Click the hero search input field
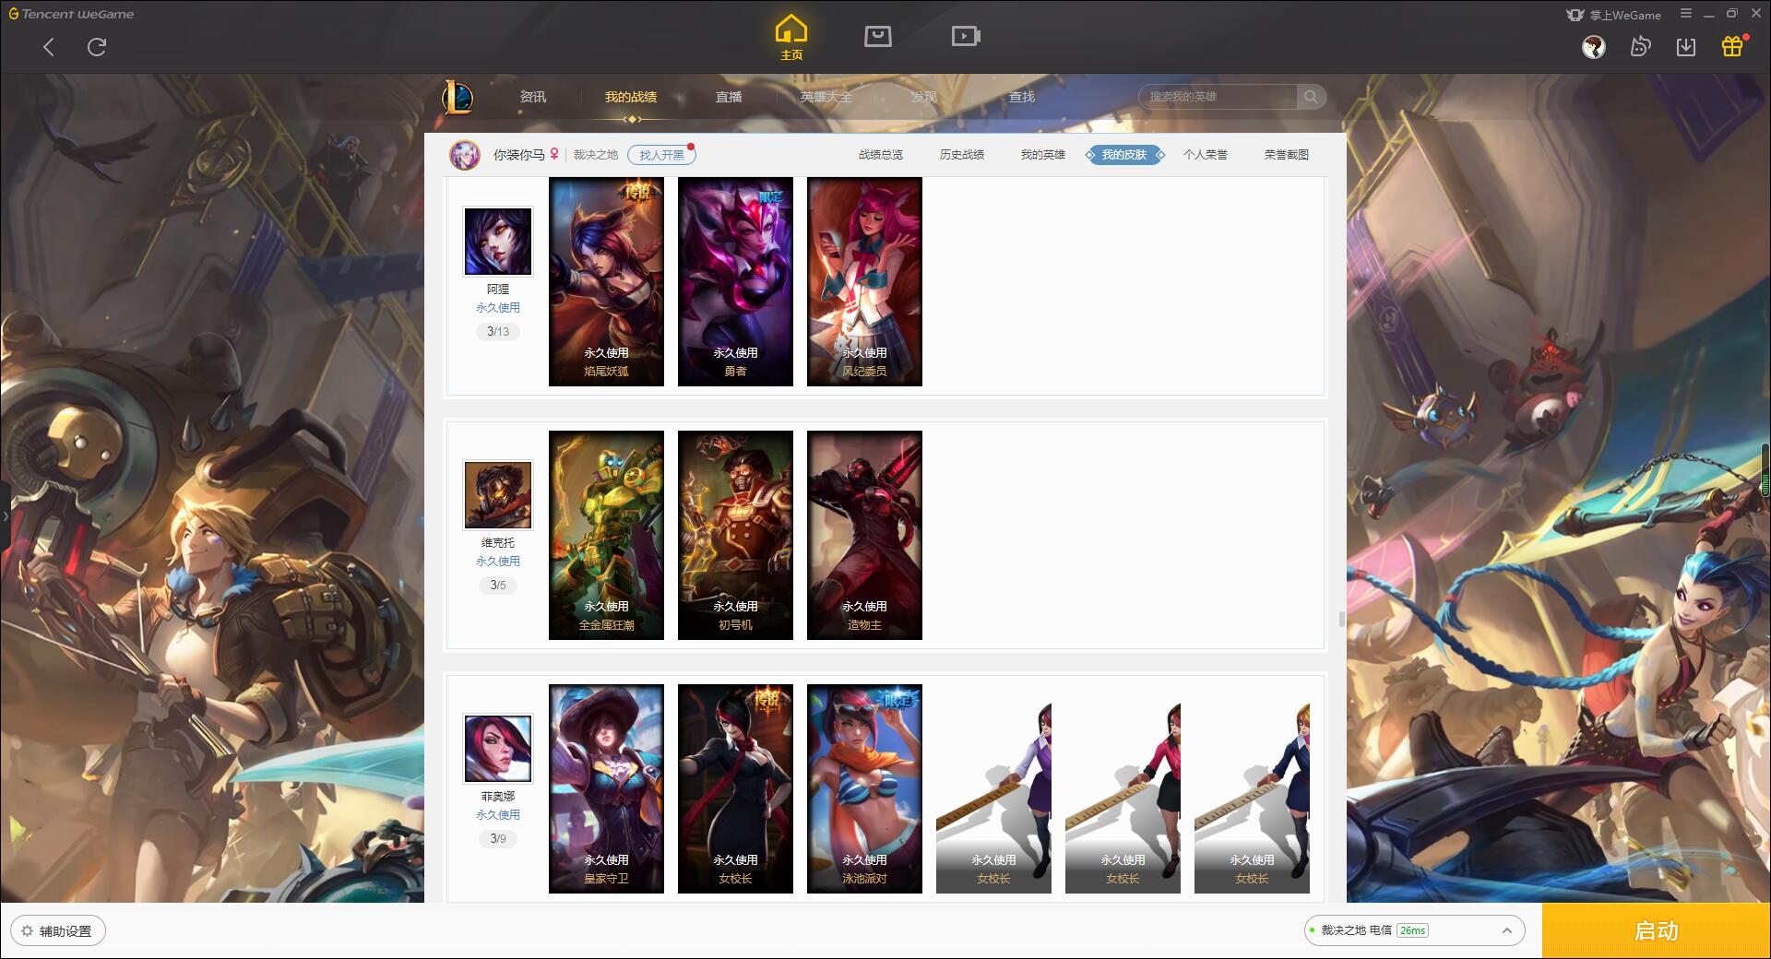The height and width of the screenshot is (959, 1771). coord(1219,97)
